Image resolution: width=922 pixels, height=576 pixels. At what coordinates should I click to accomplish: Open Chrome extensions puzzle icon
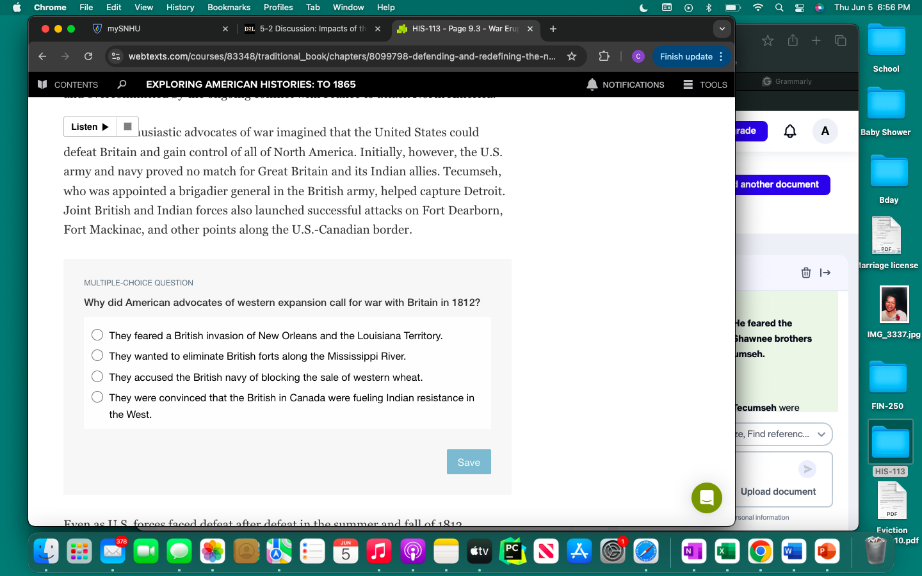[x=604, y=56]
